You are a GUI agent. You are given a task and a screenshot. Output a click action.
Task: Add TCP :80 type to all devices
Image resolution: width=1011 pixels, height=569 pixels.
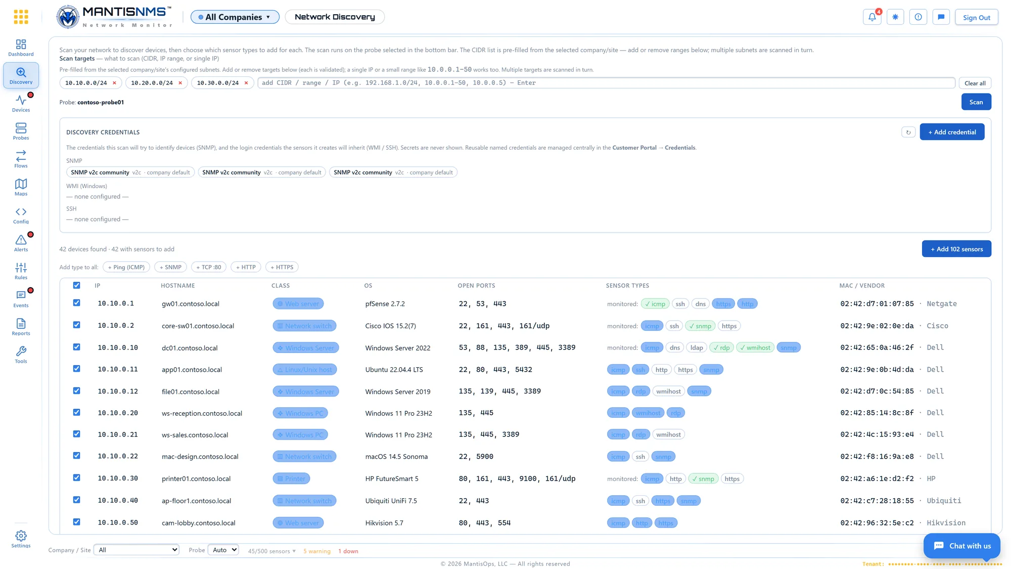coord(209,267)
